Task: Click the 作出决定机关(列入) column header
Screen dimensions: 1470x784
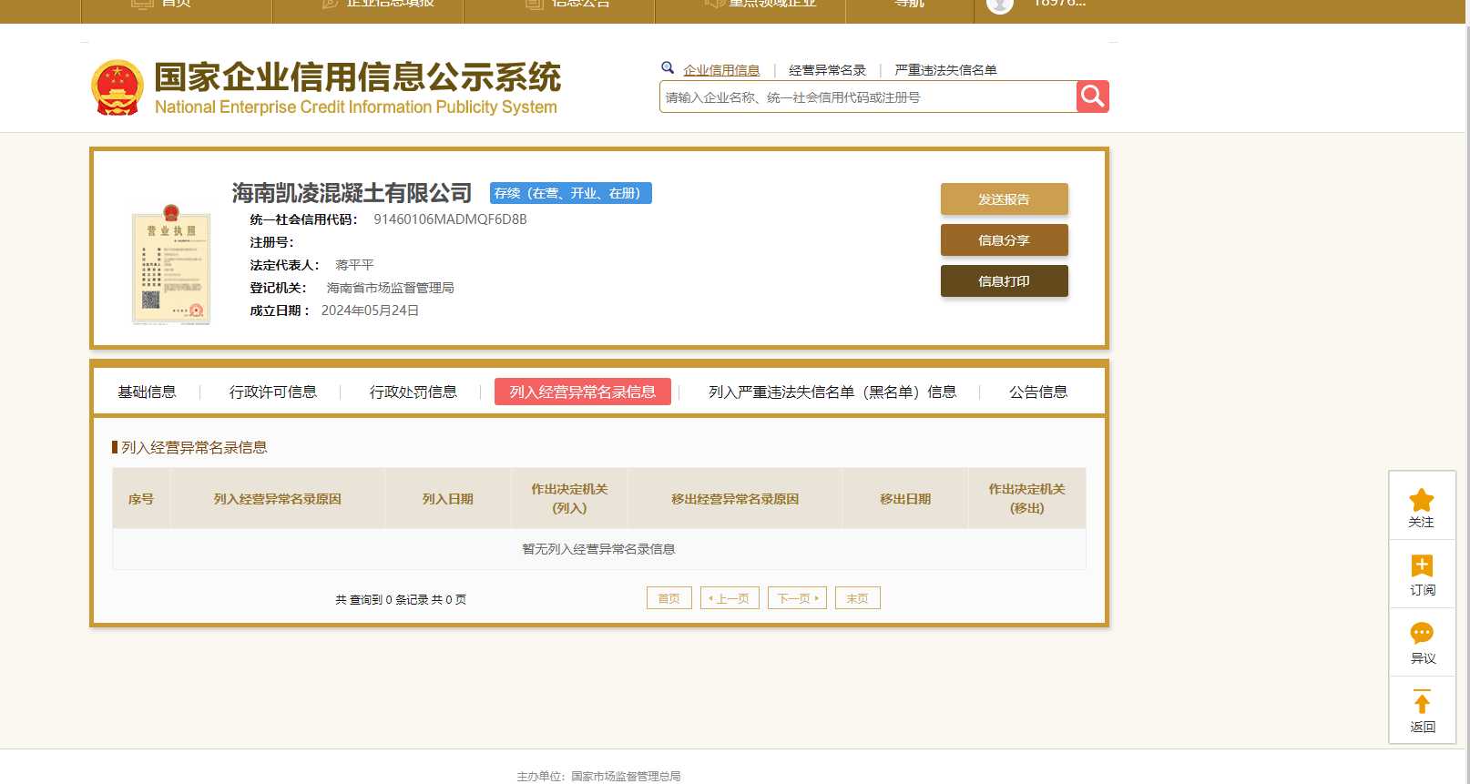Action: [x=569, y=499]
